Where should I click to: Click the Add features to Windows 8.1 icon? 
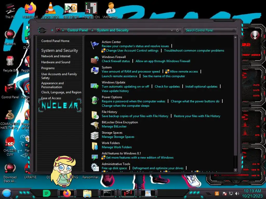95,157
